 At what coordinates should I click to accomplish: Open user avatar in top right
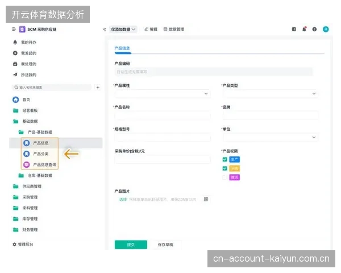pyautogui.click(x=326, y=29)
